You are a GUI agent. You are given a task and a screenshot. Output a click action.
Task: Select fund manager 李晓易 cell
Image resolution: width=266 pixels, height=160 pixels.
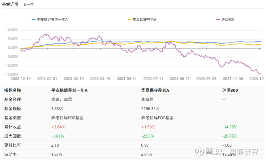coord(147,99)
